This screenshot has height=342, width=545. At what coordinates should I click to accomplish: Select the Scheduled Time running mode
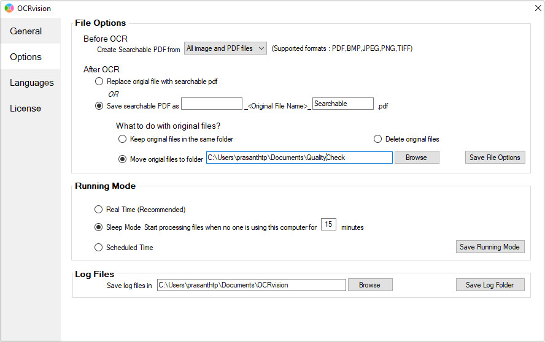pyautogui.click(x=99, y=248)
